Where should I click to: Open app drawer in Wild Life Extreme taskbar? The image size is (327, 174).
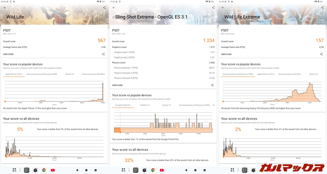pyautogui.click(x=232, y=170)
